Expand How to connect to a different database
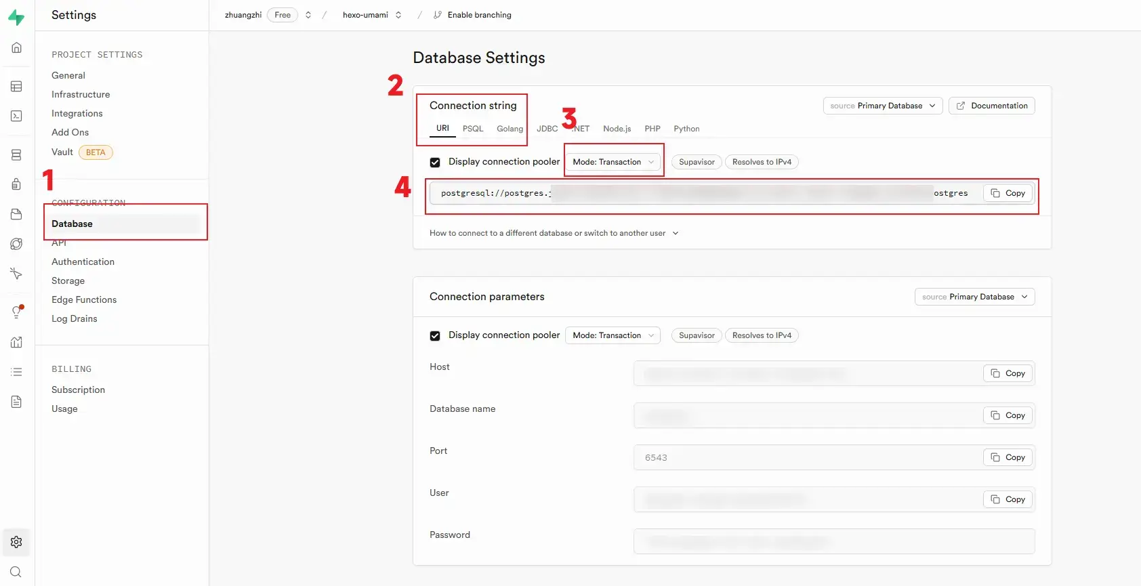Viewport: 1141px width, 586px height. click(x=554, y=233)
